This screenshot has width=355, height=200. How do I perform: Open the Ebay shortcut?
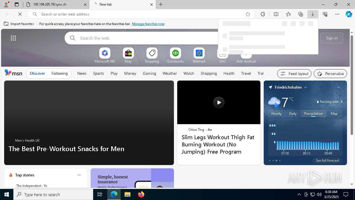coord(128,56)
